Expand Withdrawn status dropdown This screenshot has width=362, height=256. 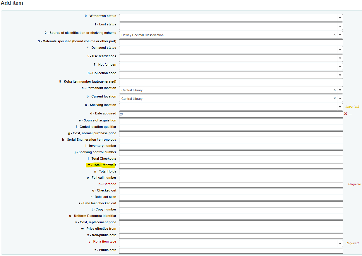point(340,18)
